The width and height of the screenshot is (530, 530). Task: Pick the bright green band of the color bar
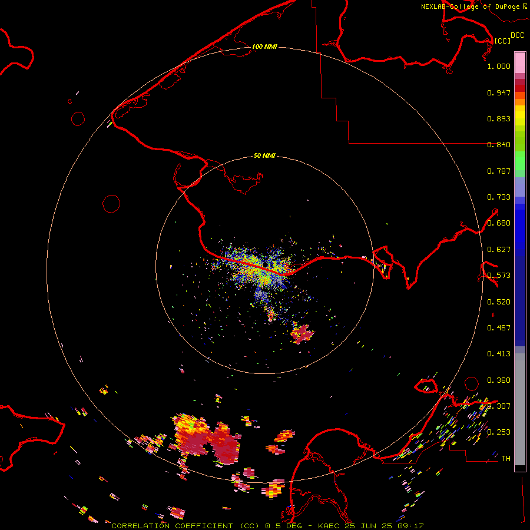tap(520, 161)
